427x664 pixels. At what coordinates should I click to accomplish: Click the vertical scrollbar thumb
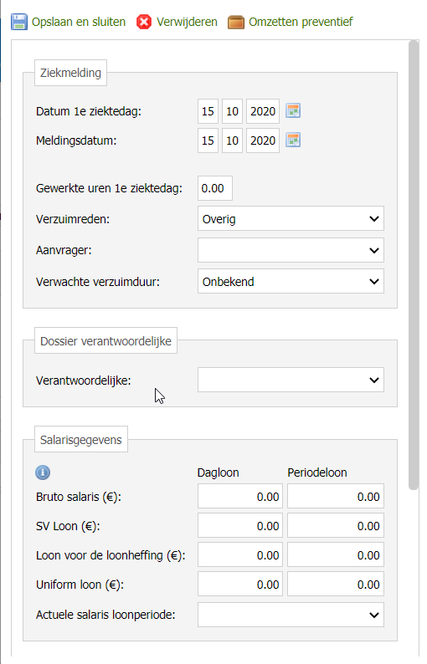(414, 265)
